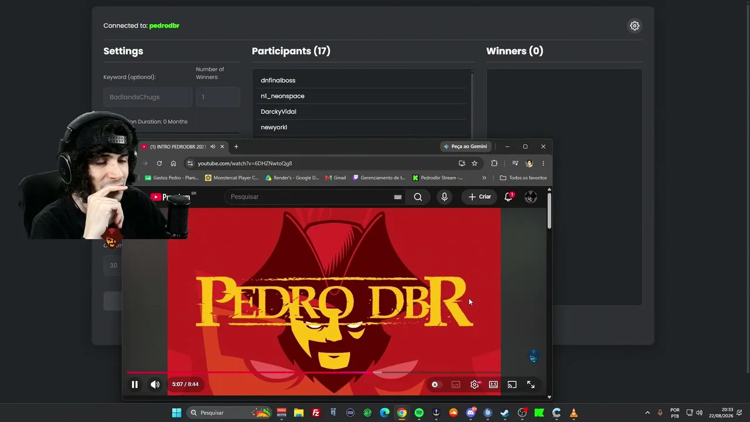
Task: Open Chrome media controls icon
Action: click(515, 164)
